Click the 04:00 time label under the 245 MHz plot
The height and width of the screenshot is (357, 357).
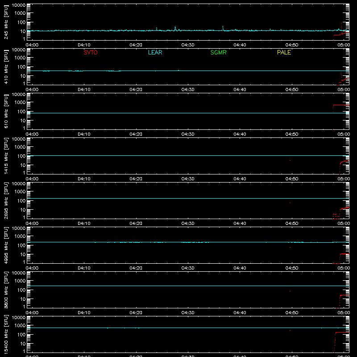point(32,45)
